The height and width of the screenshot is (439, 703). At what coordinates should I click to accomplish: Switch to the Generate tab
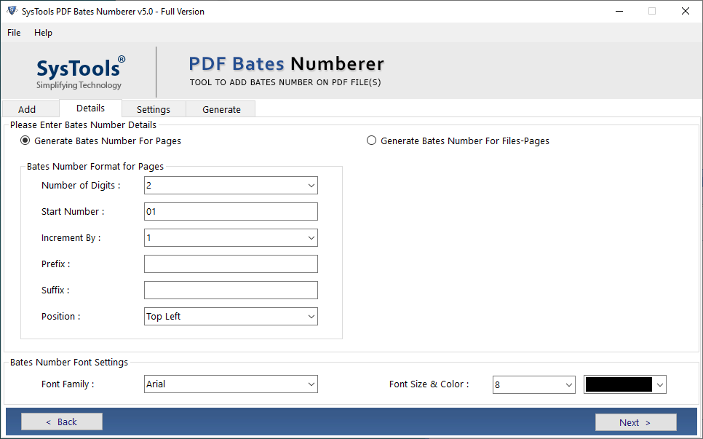pyautogui.click(x=221, y=109)
